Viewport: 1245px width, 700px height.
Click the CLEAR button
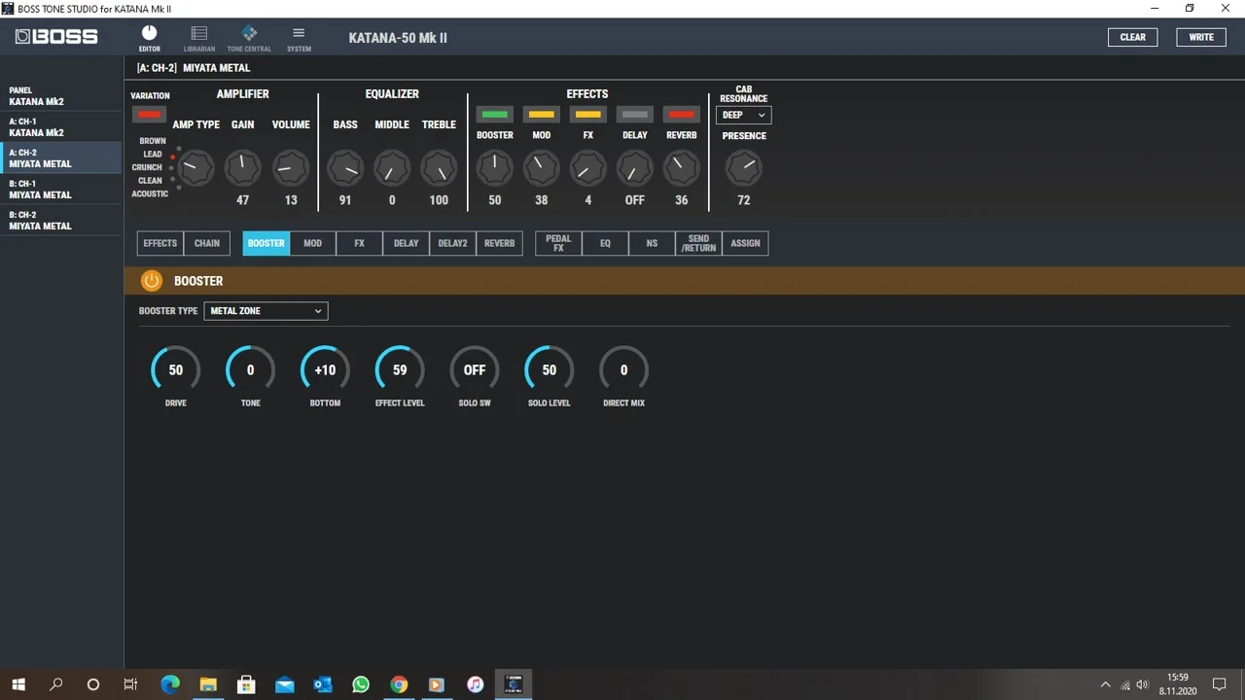pyautogui.click(x=1133, y=37)
